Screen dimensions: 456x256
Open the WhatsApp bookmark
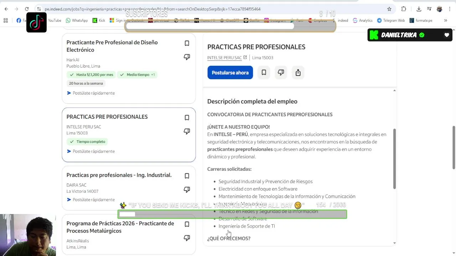click(x=77, y=21)
